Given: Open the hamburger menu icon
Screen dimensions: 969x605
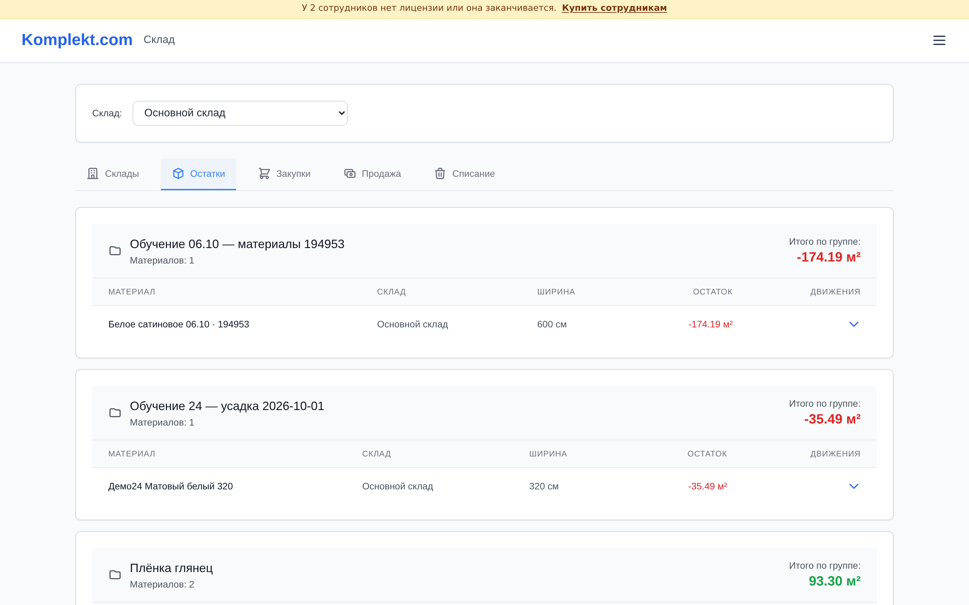Looking at the screenshot, I should [939, 40].
